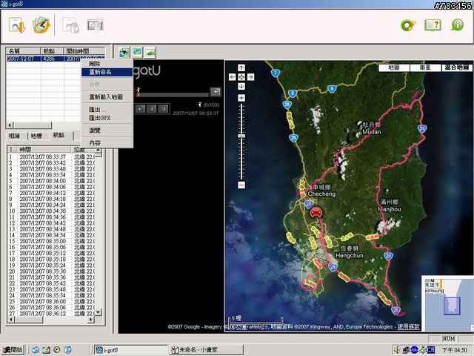Click the photo import toolbar icon
The height and width of the screenshot is (356, 474).
[x=41, y=24]
